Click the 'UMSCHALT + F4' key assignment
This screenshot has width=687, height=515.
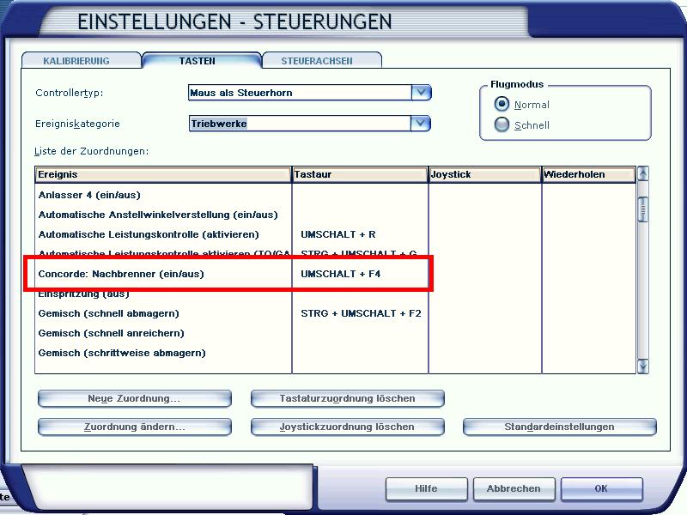coord(340,274)
